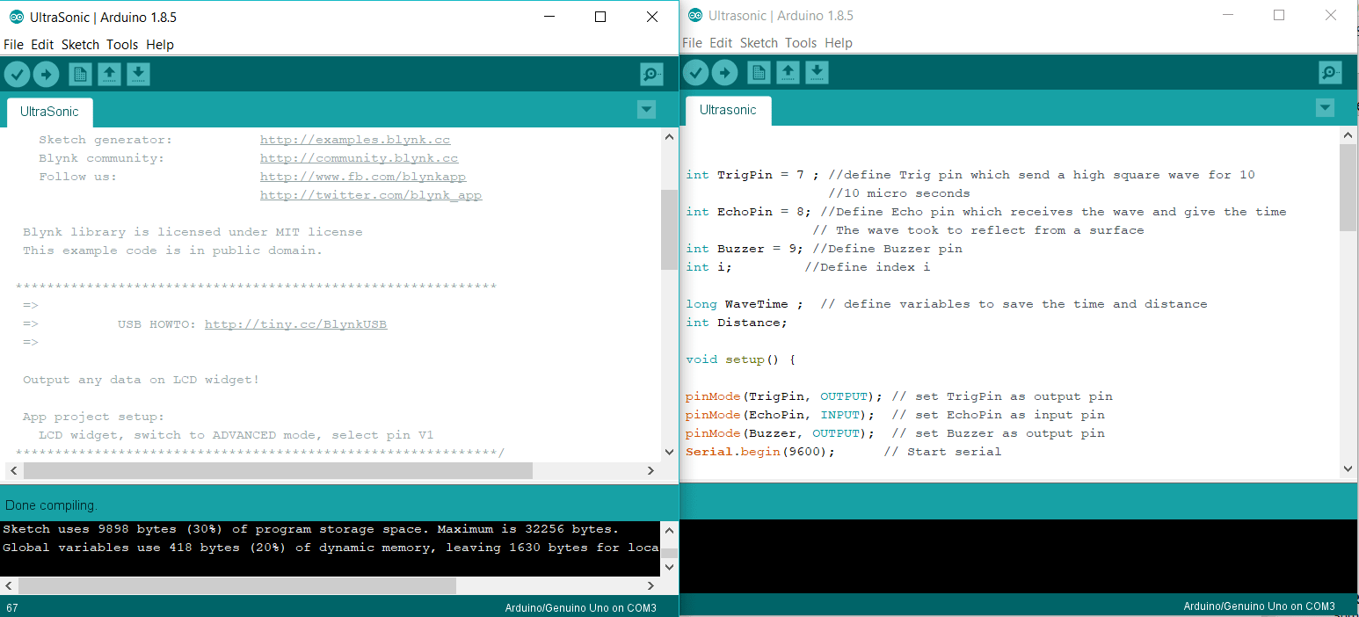Click 'long WaveTime' code line
The height and width of the screenshot is (617, 1359).
pos(947,304)
